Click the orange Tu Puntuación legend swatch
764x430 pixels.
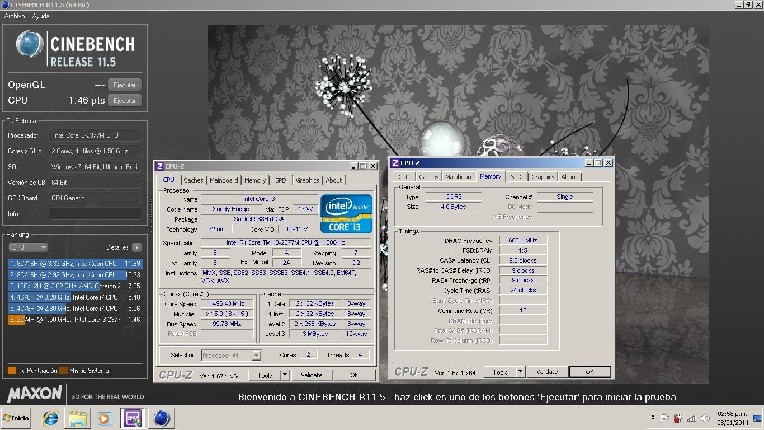coord(12,371)
